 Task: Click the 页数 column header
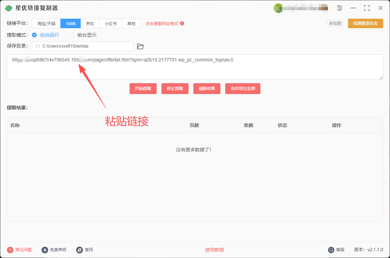194,125
